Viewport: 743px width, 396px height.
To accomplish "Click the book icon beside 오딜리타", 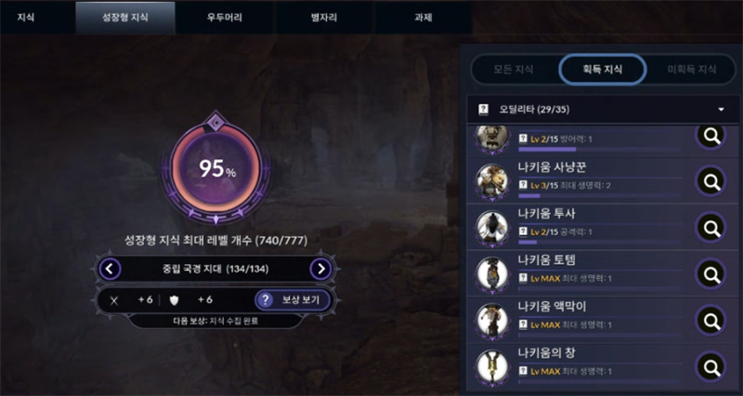I will coord(483,110).
